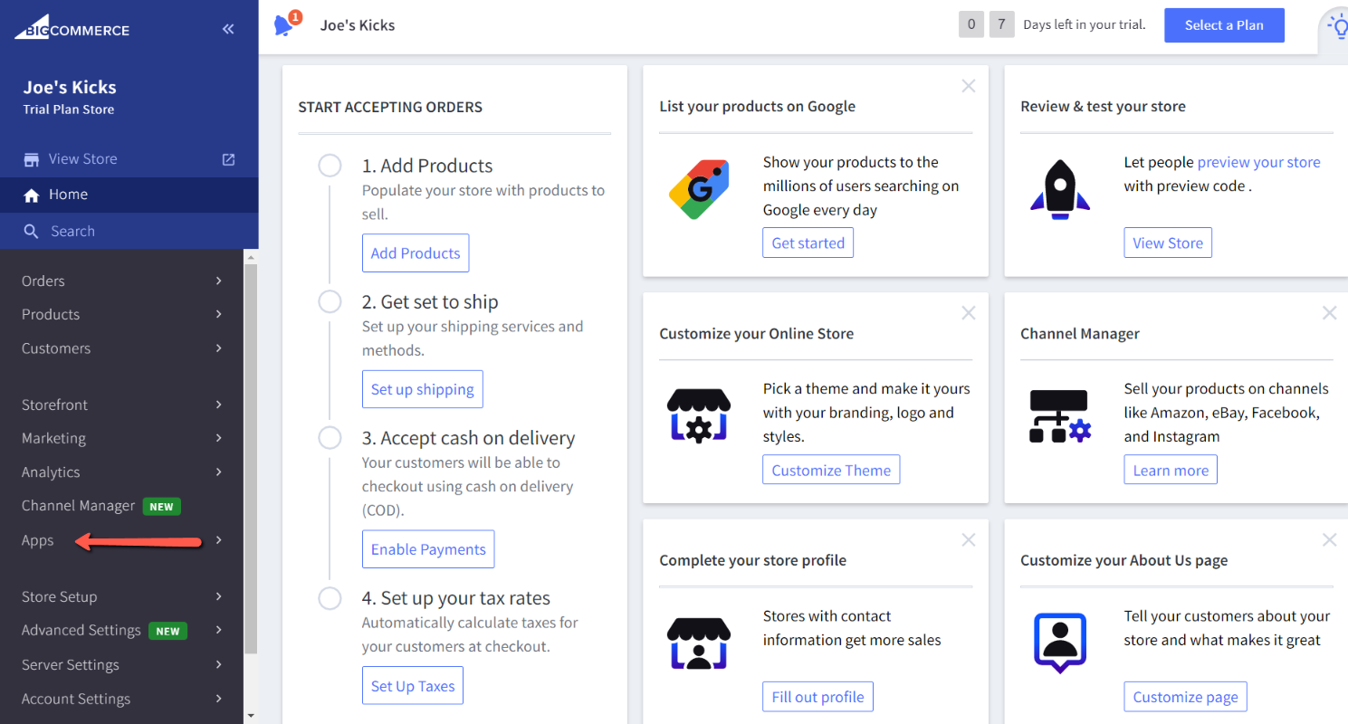Expand the Advanced Settings chevron
This screenshot has width=1348, height=724.
click(219, 630)
